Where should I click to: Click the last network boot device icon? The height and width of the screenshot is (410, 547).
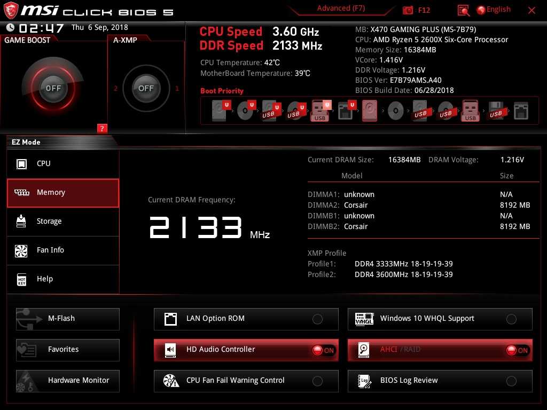pyautogui.click(x=521, y=112)
